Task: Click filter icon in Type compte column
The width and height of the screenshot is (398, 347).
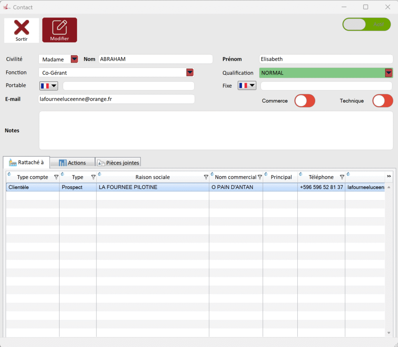Action: (x=56, y=177)
